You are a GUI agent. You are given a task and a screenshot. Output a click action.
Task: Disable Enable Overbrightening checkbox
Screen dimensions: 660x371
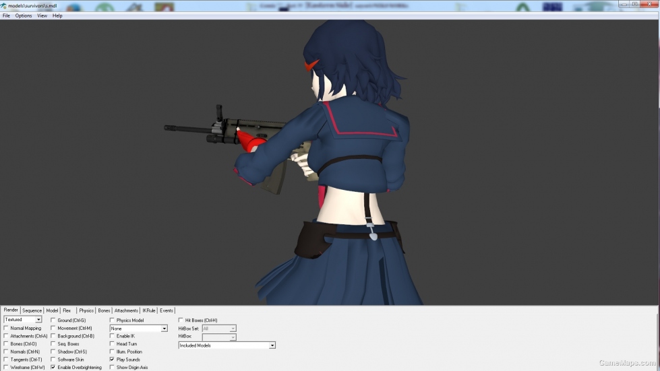(53, 367)
